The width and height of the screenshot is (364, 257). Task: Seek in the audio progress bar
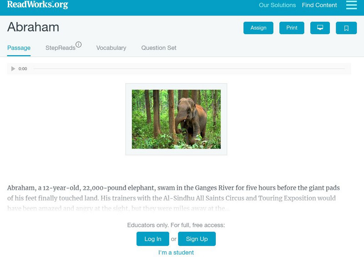pos(189,69)
